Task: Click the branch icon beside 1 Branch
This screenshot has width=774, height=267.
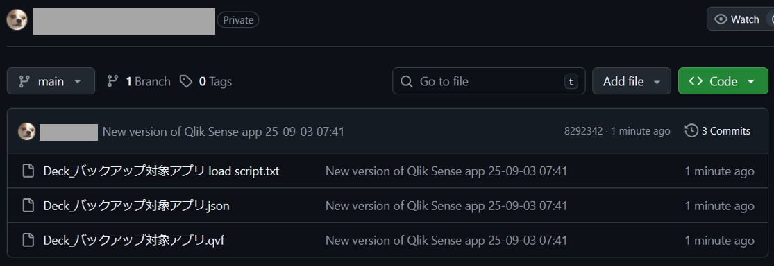Action: [x=112, y=81]
